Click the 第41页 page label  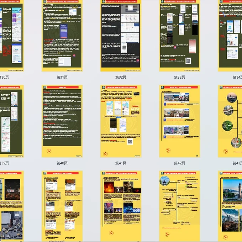(121, 163)
